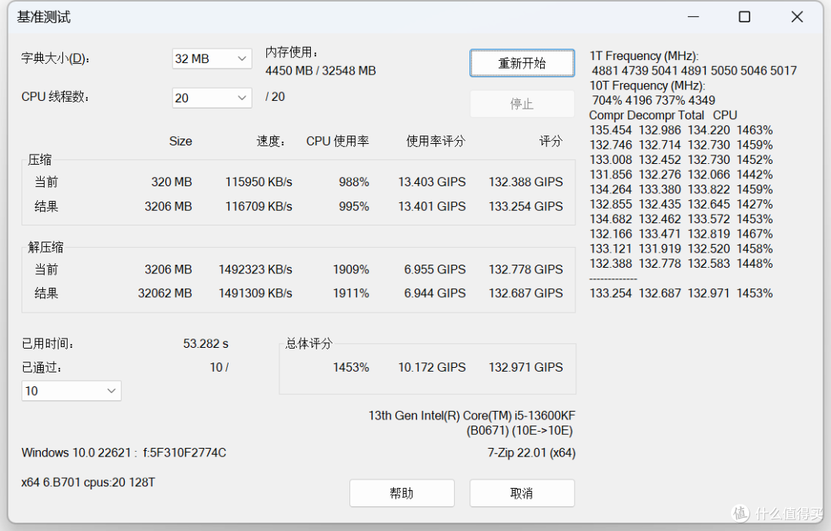Open the CPU thread count dropdown showing 20
Image resolution: width=831 pixels, height=531 pixels.
212,98
